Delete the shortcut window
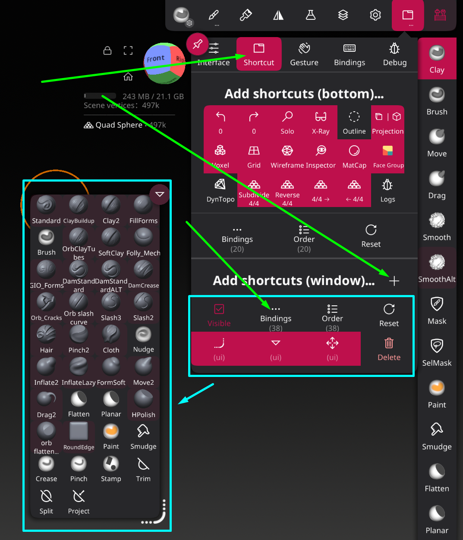 coord(389,349)
